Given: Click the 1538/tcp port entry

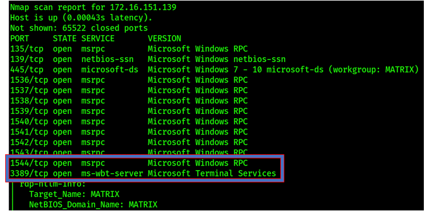Looking at the screenshot, I should pos(29,101).
